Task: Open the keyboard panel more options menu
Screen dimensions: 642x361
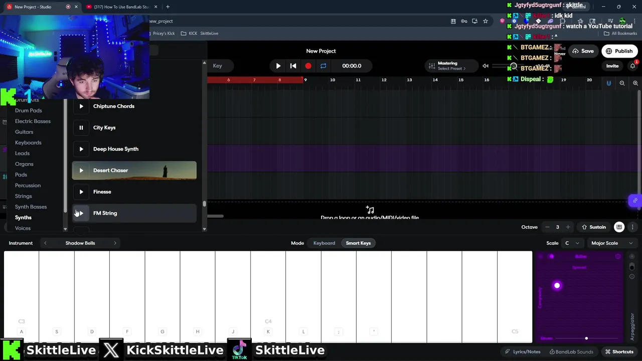Action: [x=632, y=227]
